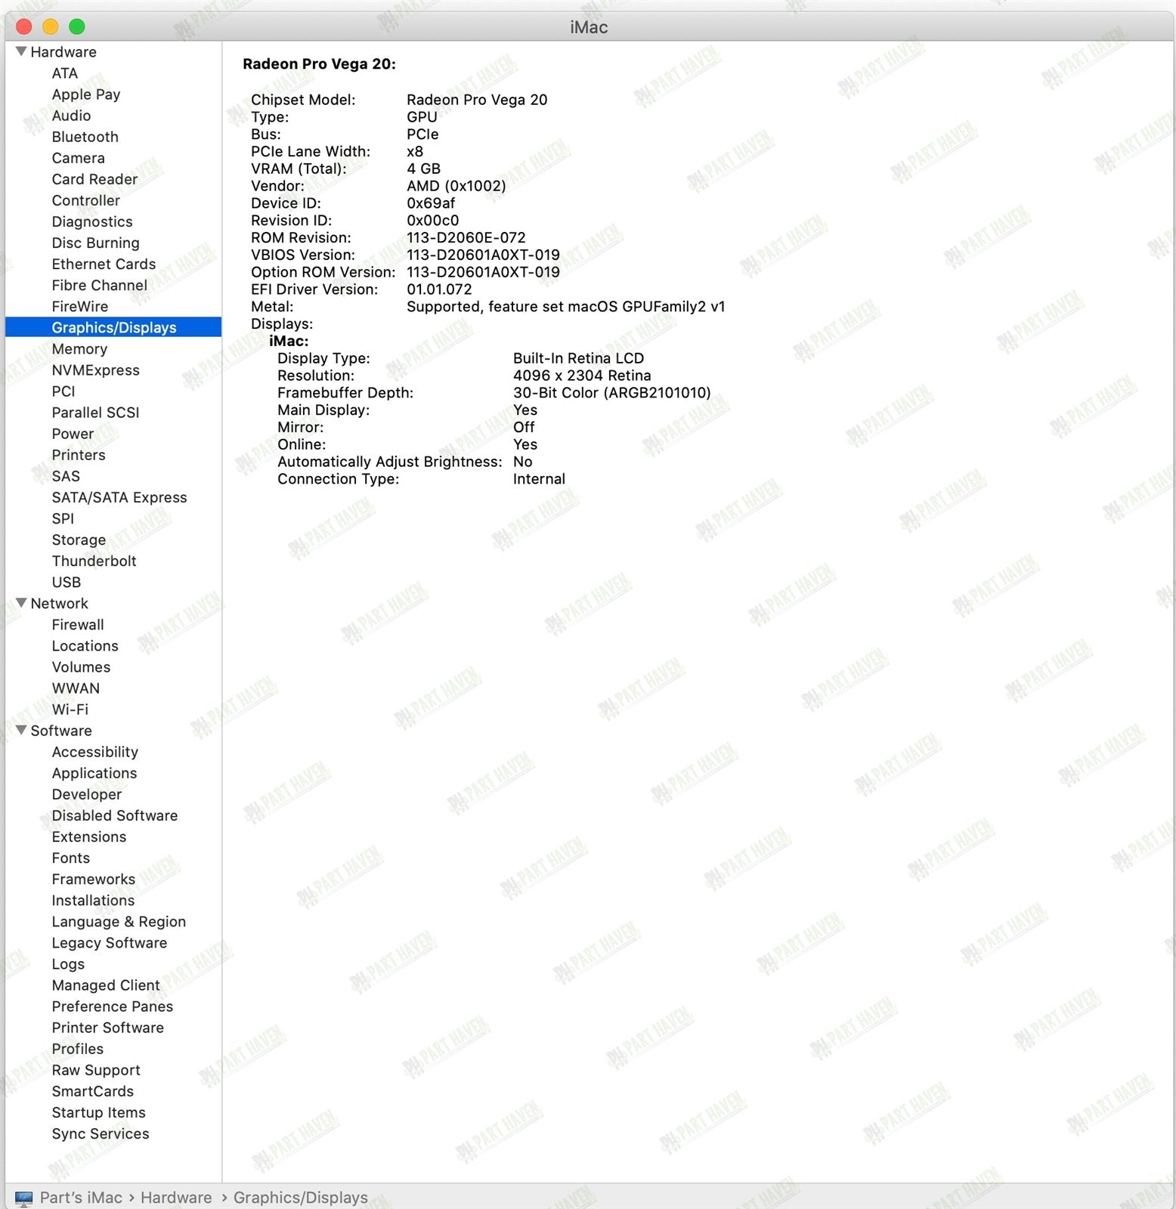Select SmartCards in the sidebar
This screenshot has height=1209, width=1176.
[93, 1091]
